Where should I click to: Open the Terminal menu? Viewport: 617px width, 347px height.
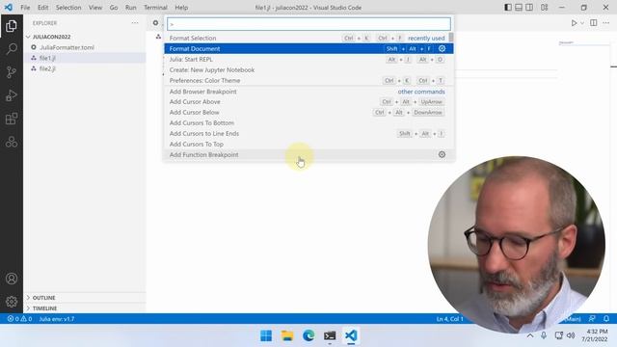click(x=155, y=8)
